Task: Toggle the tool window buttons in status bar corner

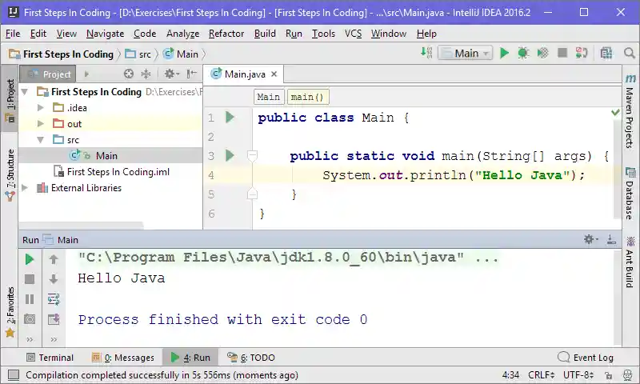Action: pos(13,374)
